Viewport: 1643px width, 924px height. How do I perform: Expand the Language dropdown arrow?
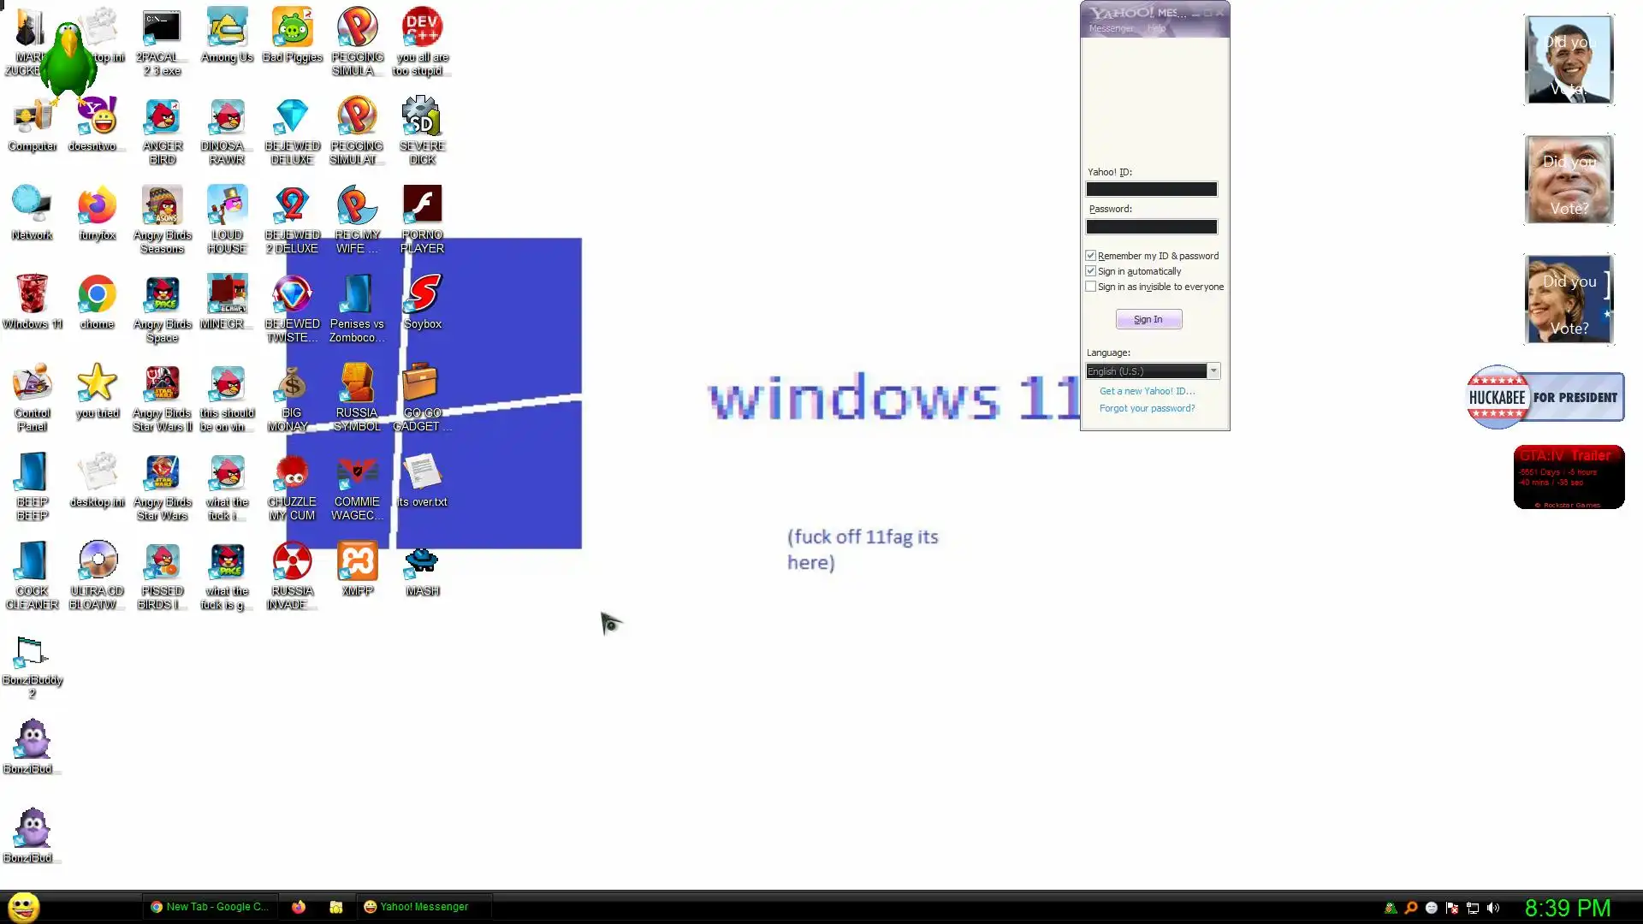(1213, 371)
